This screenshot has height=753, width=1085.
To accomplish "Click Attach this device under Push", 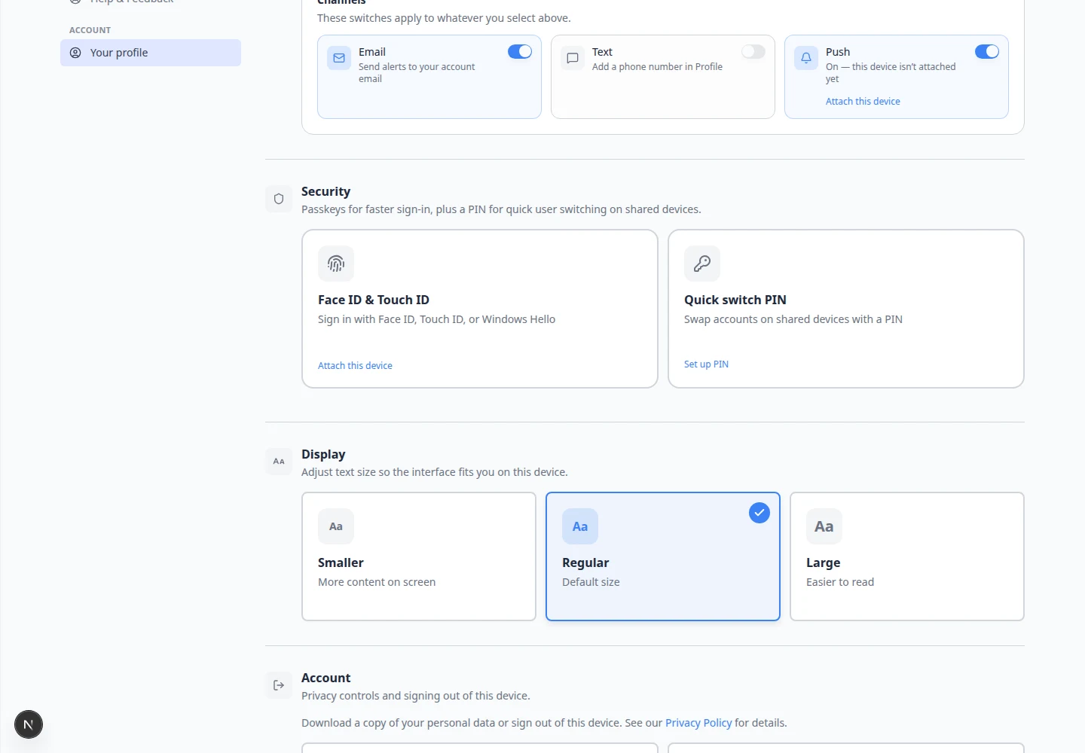I will [863, 101].
